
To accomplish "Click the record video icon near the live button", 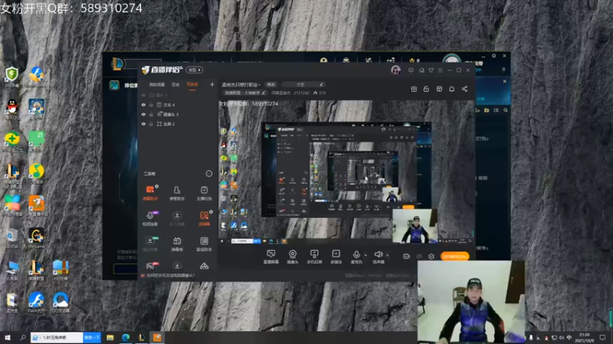I will pyautogui.click(x=407, y=256).
